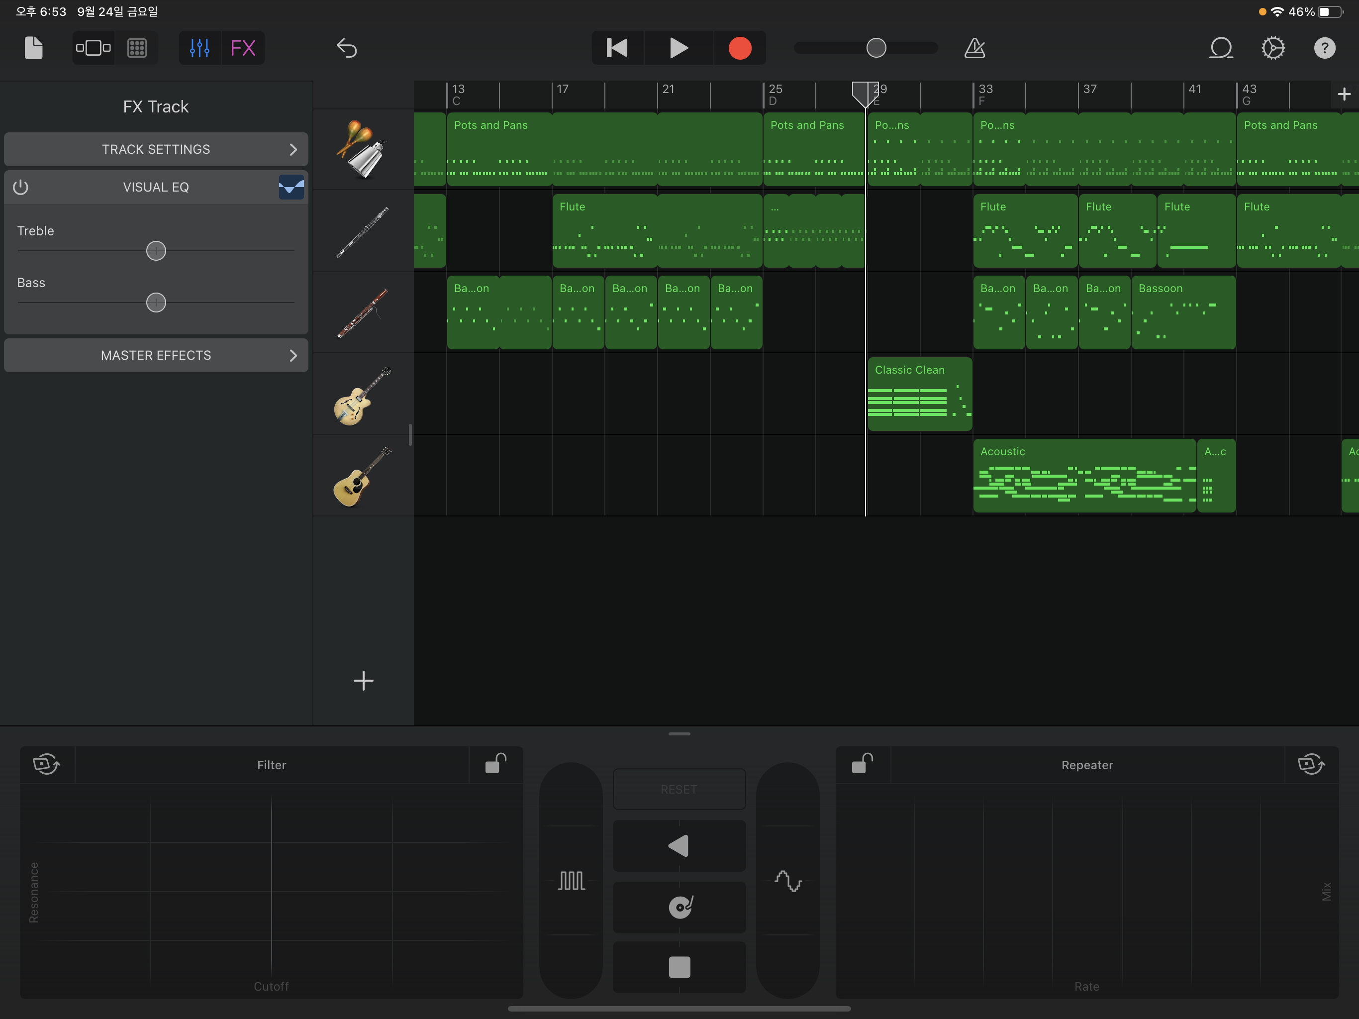Open song settings gear
Image resolution: width=1359 pixels, height=1019 pixels.
click(x=1273, y=48)
